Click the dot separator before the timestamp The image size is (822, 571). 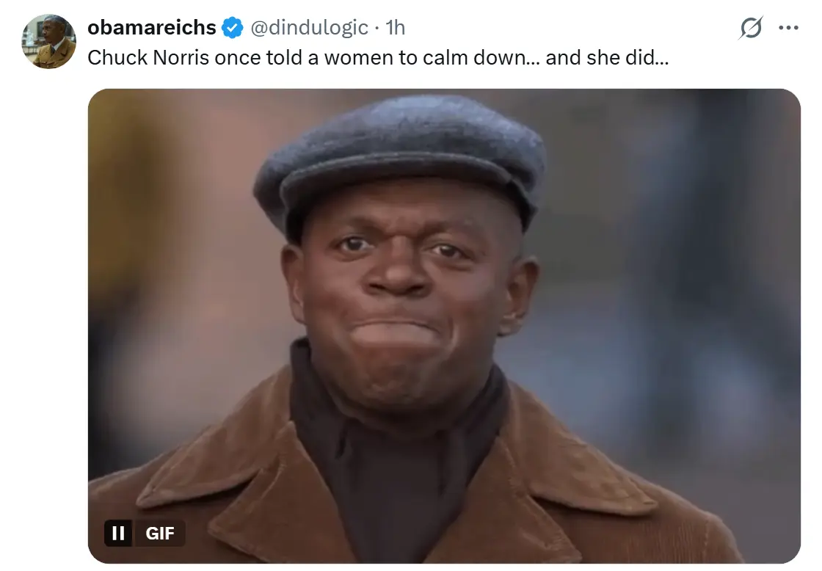coord(377,29)
